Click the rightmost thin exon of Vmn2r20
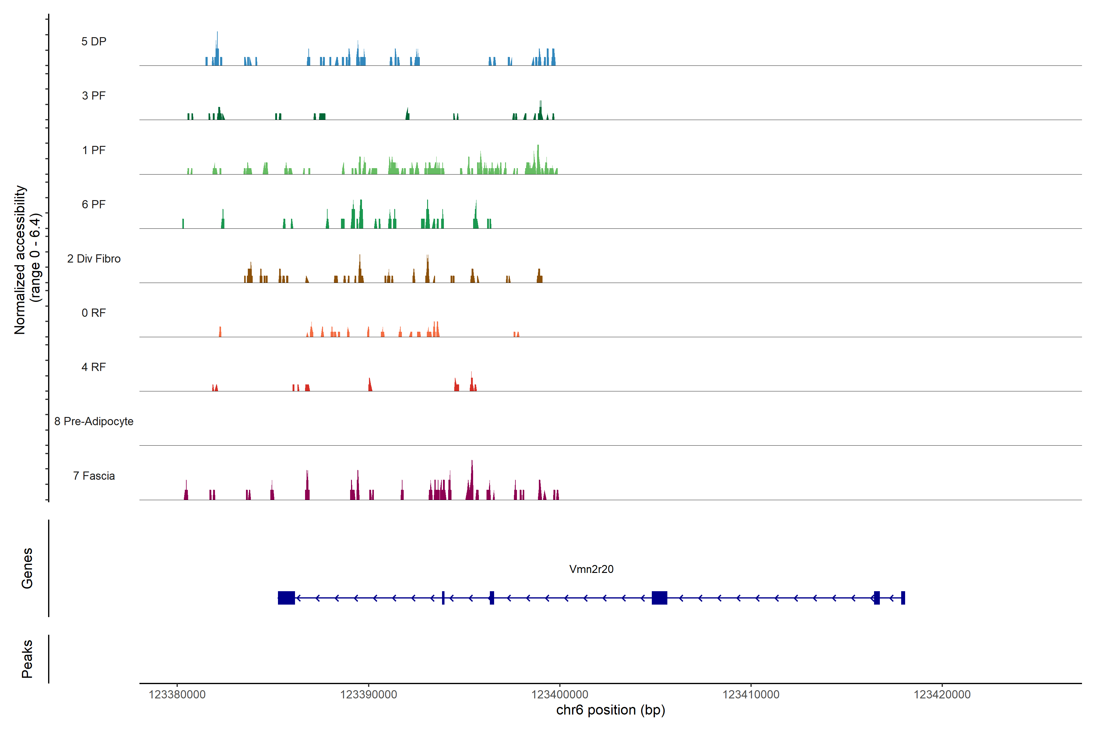 (x=903, y=598)
